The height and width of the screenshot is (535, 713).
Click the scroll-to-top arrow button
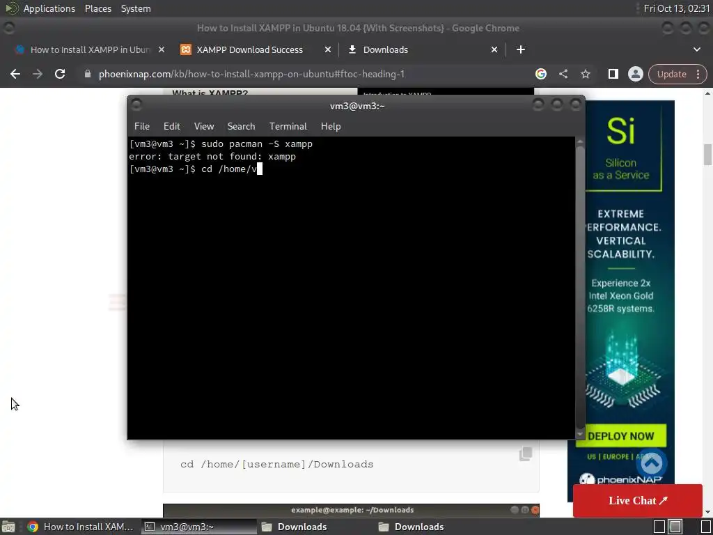[x=652, y=463]
